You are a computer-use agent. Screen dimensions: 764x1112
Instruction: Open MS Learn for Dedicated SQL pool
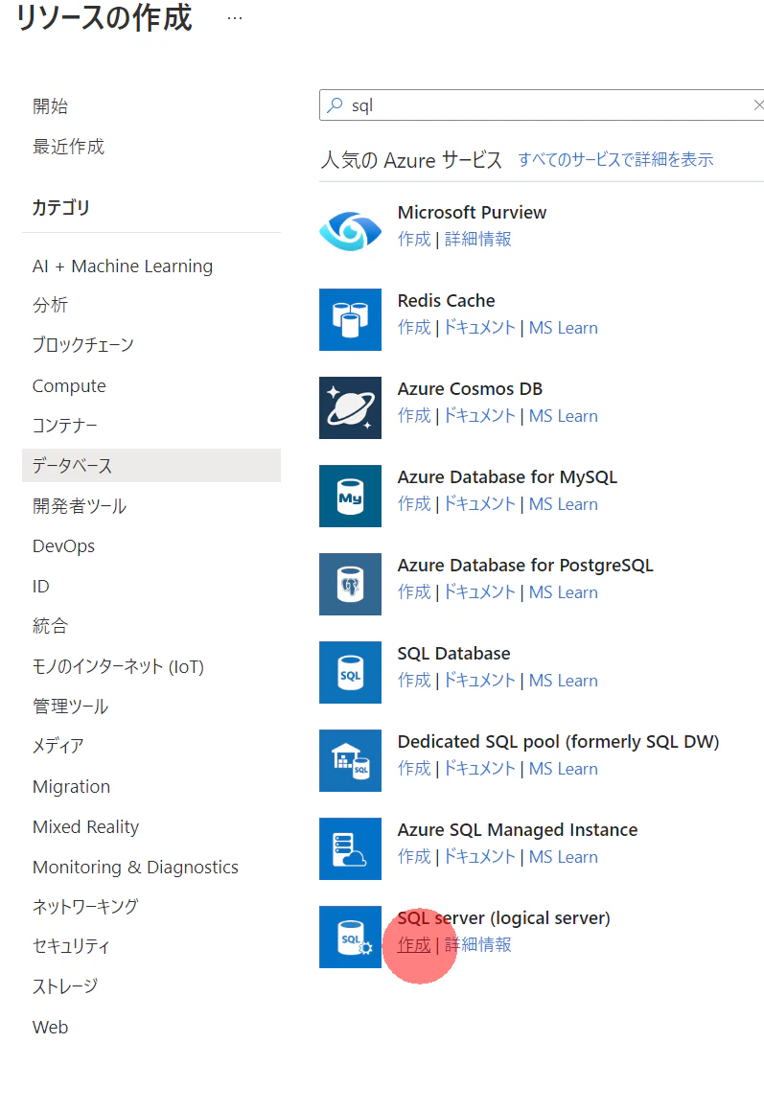click(x=564, y=768)
